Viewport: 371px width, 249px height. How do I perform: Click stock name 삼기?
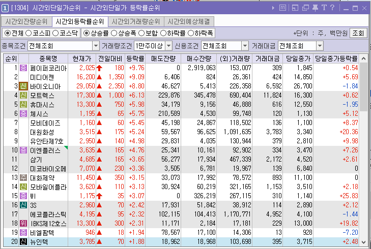[36, 160]
